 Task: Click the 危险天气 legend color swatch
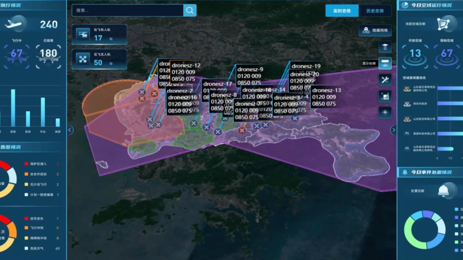tap(27, 248)
